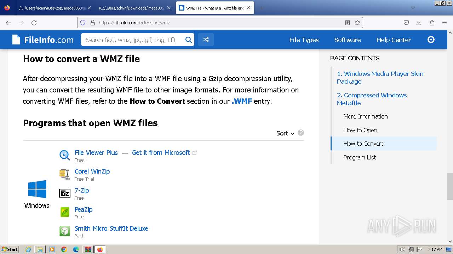Toggle reader view in the address bar
Viewport: 453px width, 254px height.
click(x=348, y=23)
